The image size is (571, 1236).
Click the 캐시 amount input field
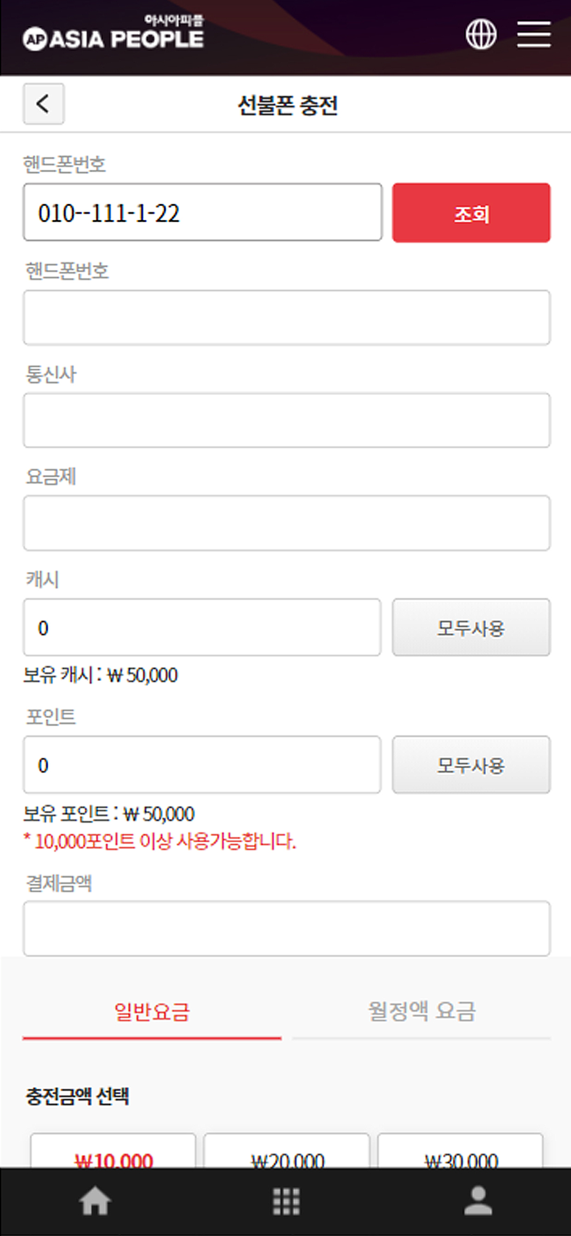[202, 627]
